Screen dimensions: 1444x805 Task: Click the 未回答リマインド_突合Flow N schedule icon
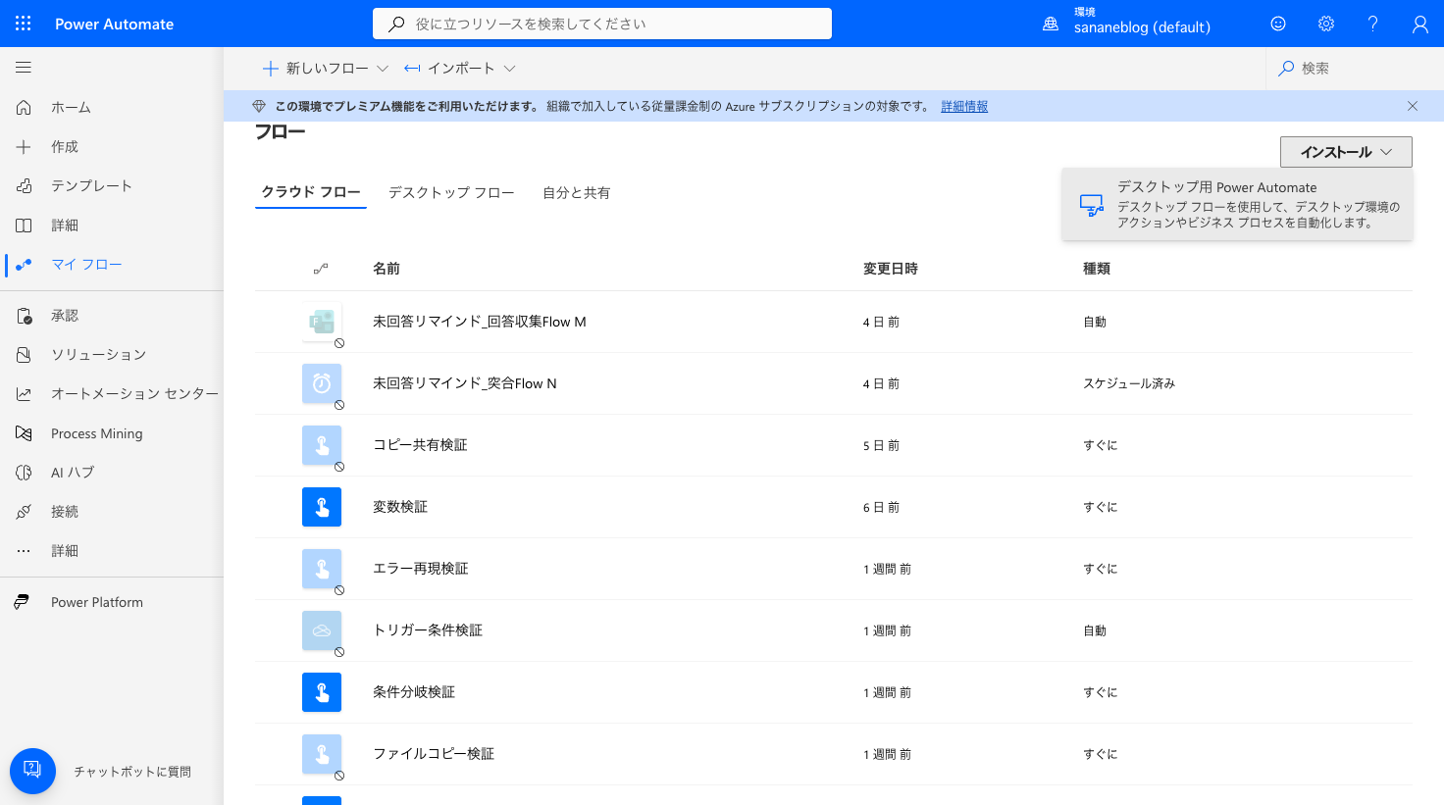click(x=322, y=383)
